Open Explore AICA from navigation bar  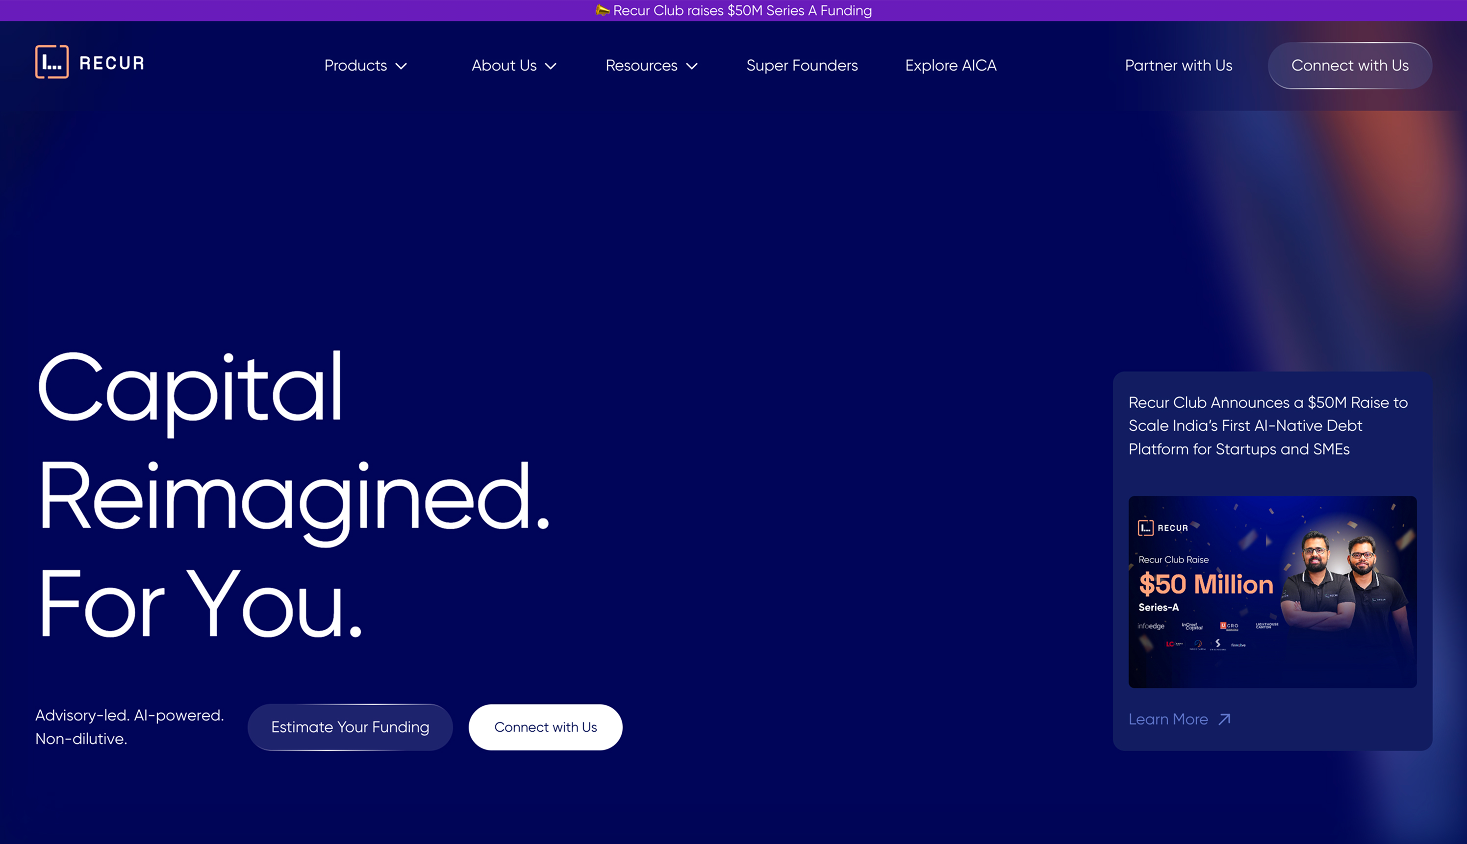pyautogui.click(x=950, y=66)
